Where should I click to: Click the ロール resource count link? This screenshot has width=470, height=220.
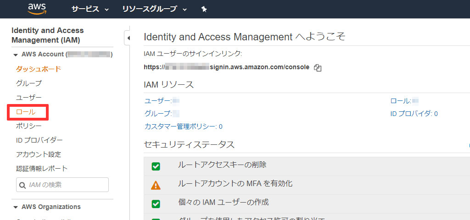[404, 101]
